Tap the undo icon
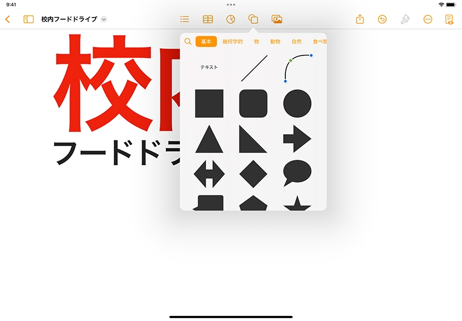This screenshot has height=321, width=462. click(382, 19)
